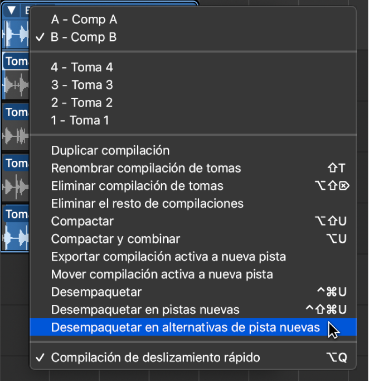Choose Mover compilación activa a nueva pista
369x382 pixels.
162,275
